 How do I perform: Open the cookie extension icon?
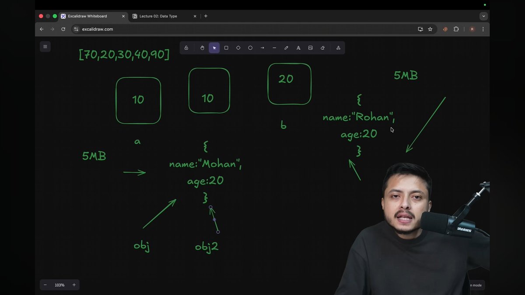[445, 29]
